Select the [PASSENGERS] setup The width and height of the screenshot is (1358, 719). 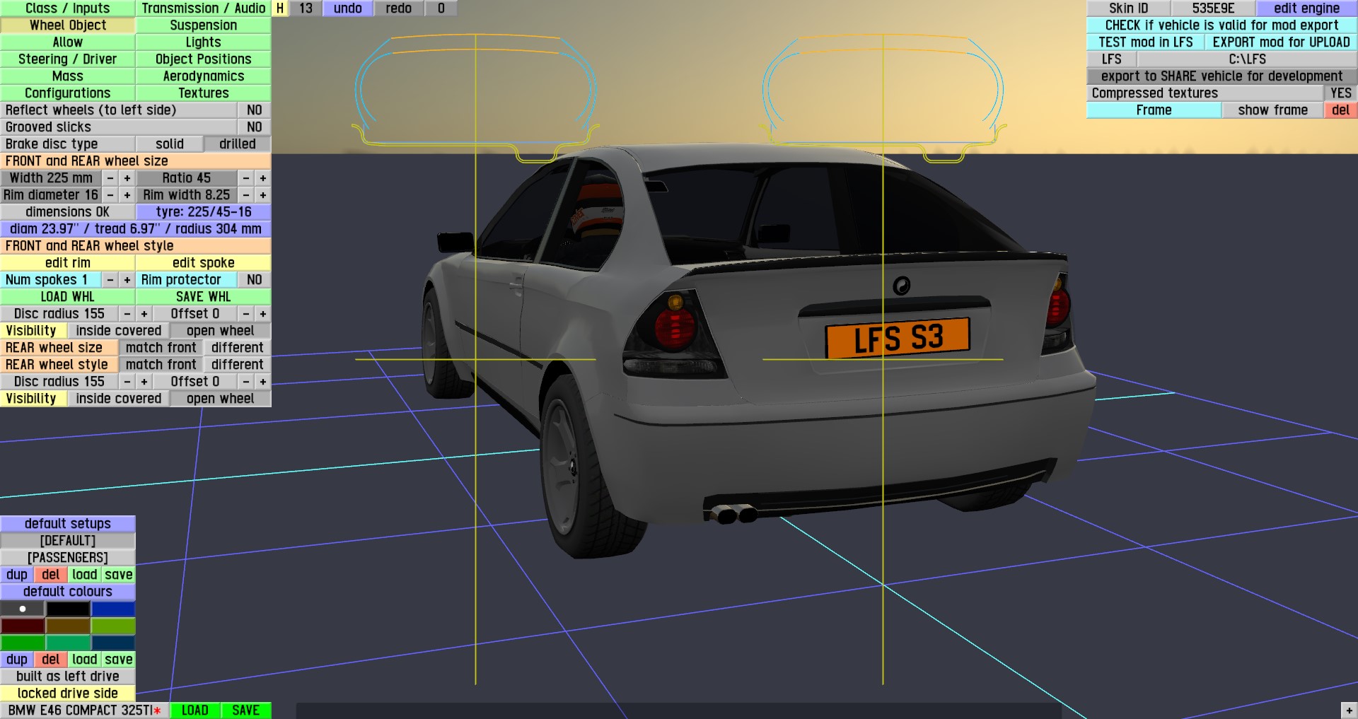(67, 558)
